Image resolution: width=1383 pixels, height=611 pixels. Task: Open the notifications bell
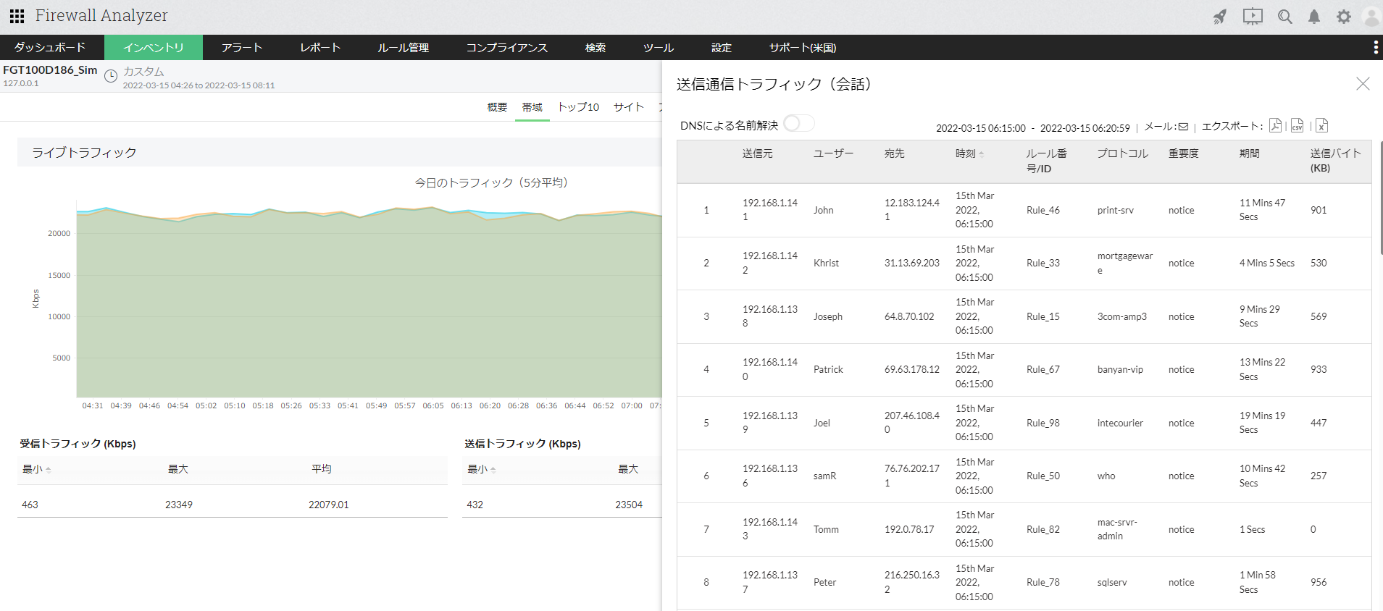point(1313,17)
